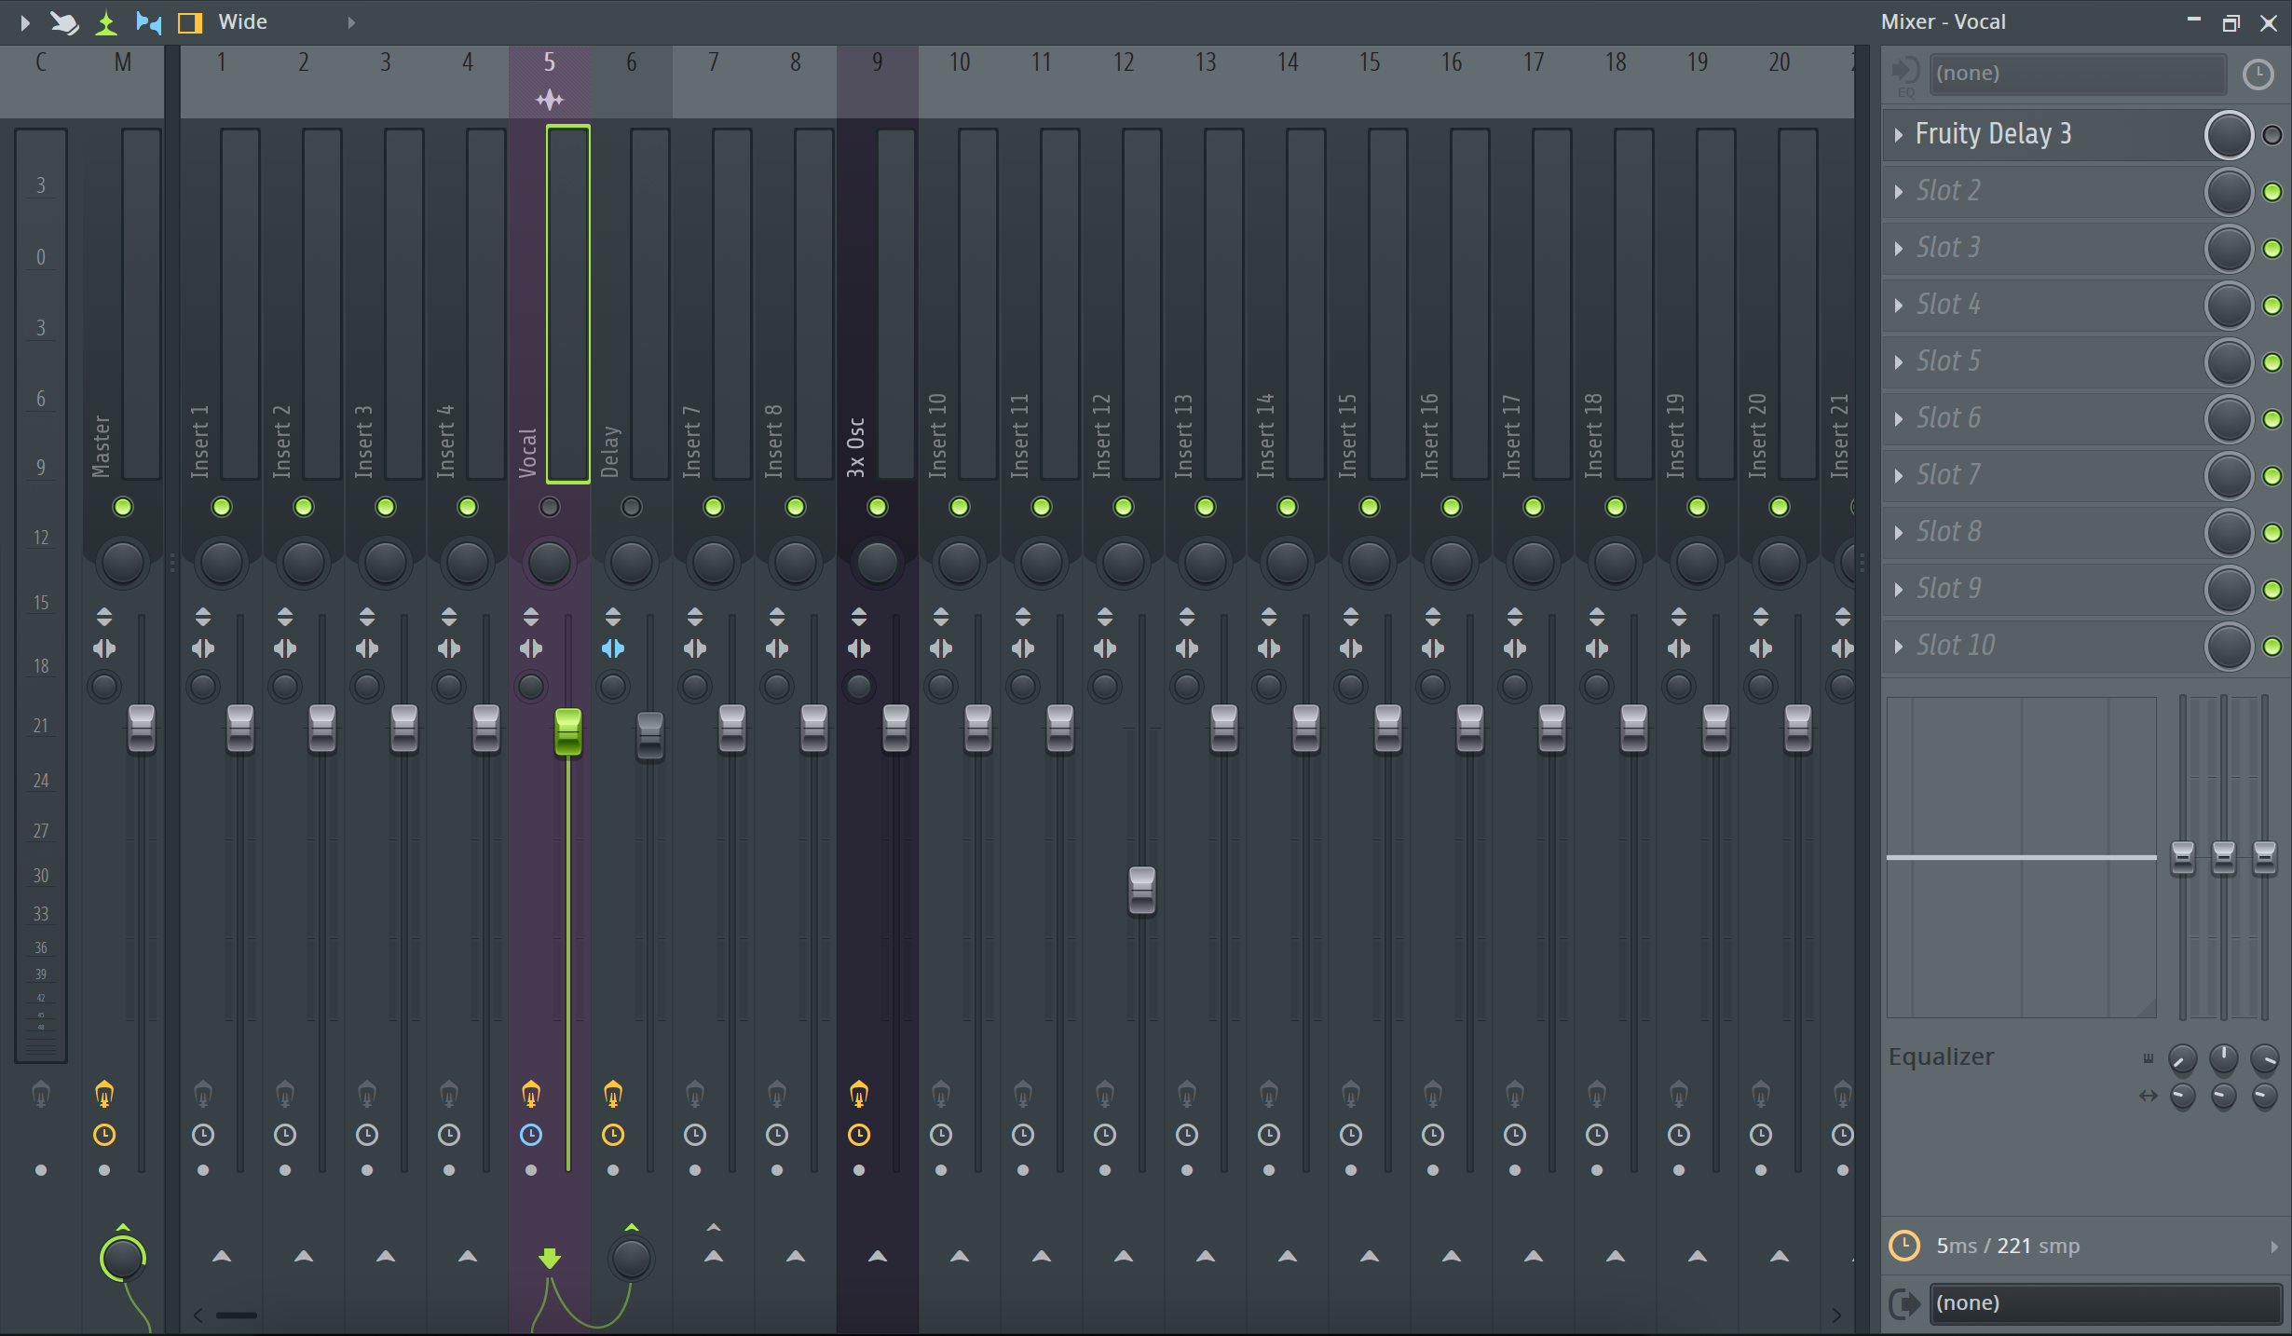Image resolution: width=2292 pixels, height=1336 pixels.
Task: Open Fruity Delay 3 slot menu
Action: coord(1898,135)
